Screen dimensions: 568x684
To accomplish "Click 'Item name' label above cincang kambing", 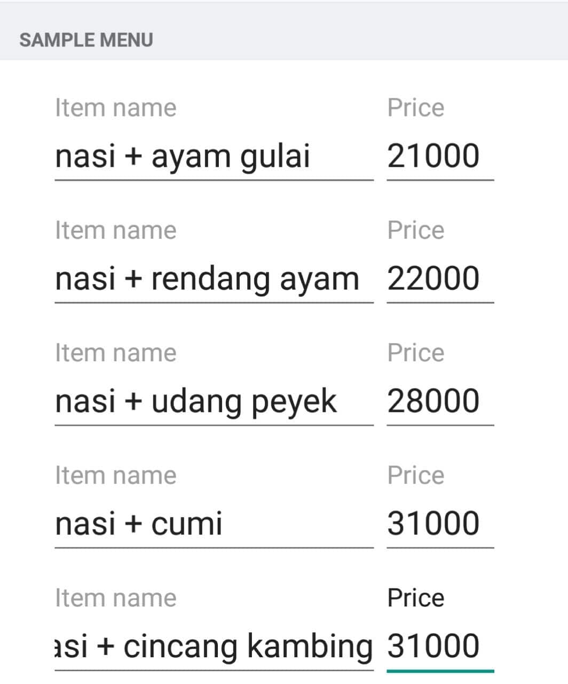I will point(115,597).
